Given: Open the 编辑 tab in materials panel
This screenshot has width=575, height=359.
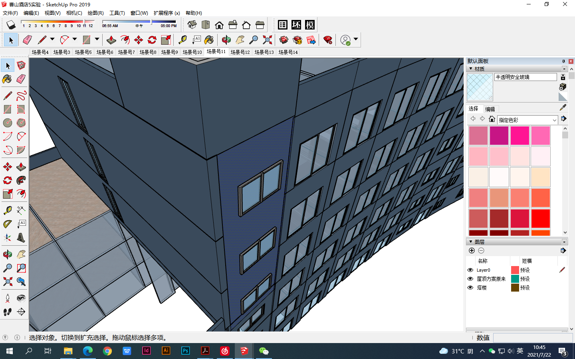Looking at the screenshot, I should (490, 109).
